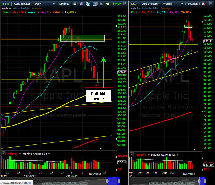Click Add to Portfolio link on Daily chart
Screen dimensions: 215x185
(x=21, y=8)
